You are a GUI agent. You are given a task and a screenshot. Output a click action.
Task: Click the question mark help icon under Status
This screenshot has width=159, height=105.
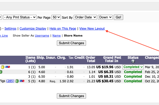pyautogui.click(x=133, y=61)
